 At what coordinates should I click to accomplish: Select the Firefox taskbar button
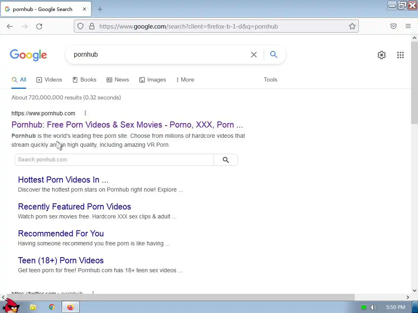70,307
